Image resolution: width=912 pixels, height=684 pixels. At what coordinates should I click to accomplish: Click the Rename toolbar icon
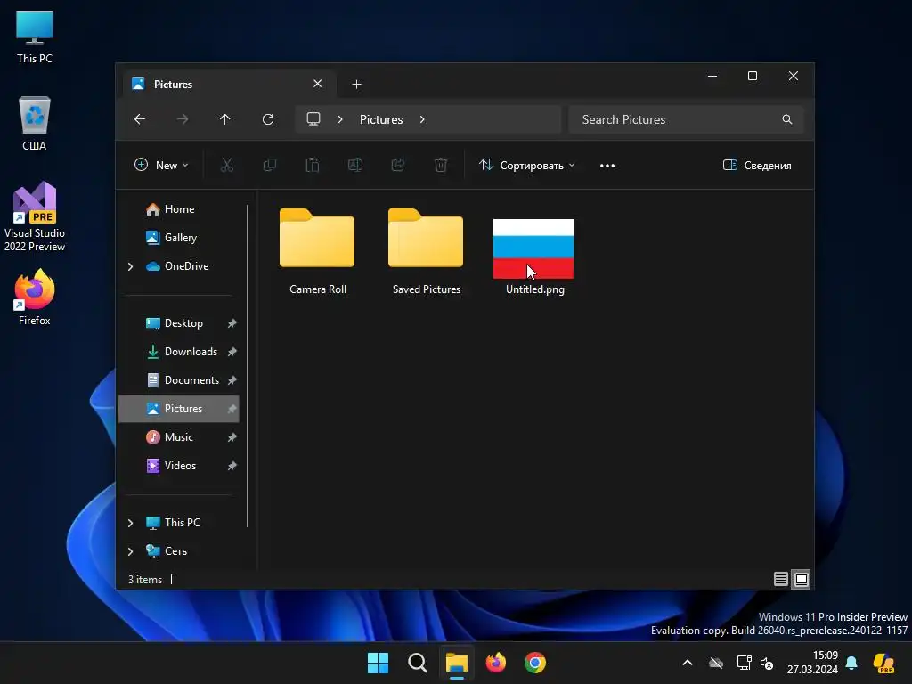pos(355,165)
